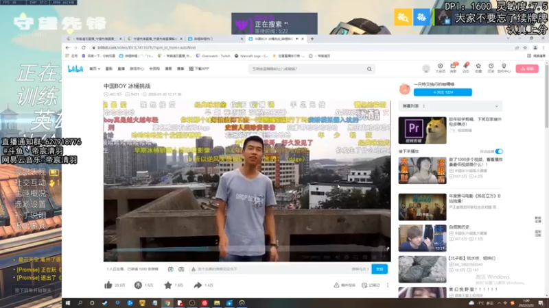Open the Warcraft Logs bookmark
The width and height of the screenshot is (549, 308).
pyautogui.click(x=251, y=56)
